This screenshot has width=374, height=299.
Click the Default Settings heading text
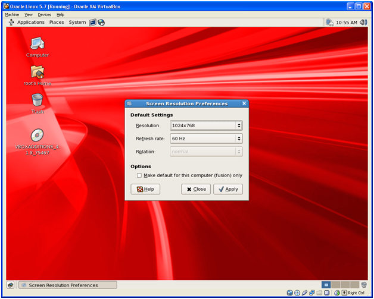(x=151, y=115)
